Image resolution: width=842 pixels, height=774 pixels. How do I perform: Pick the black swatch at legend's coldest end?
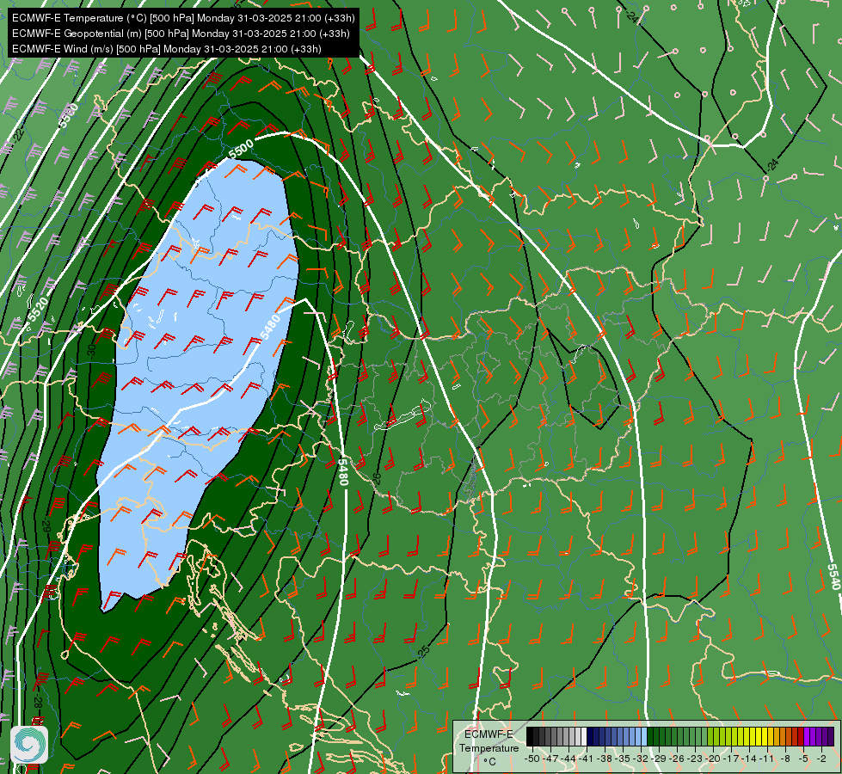(530, 736)
